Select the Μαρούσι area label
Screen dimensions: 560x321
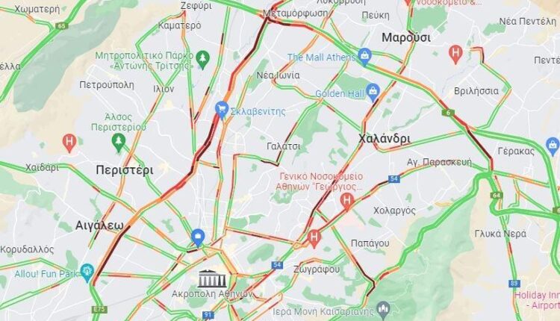tap(406, 37)
